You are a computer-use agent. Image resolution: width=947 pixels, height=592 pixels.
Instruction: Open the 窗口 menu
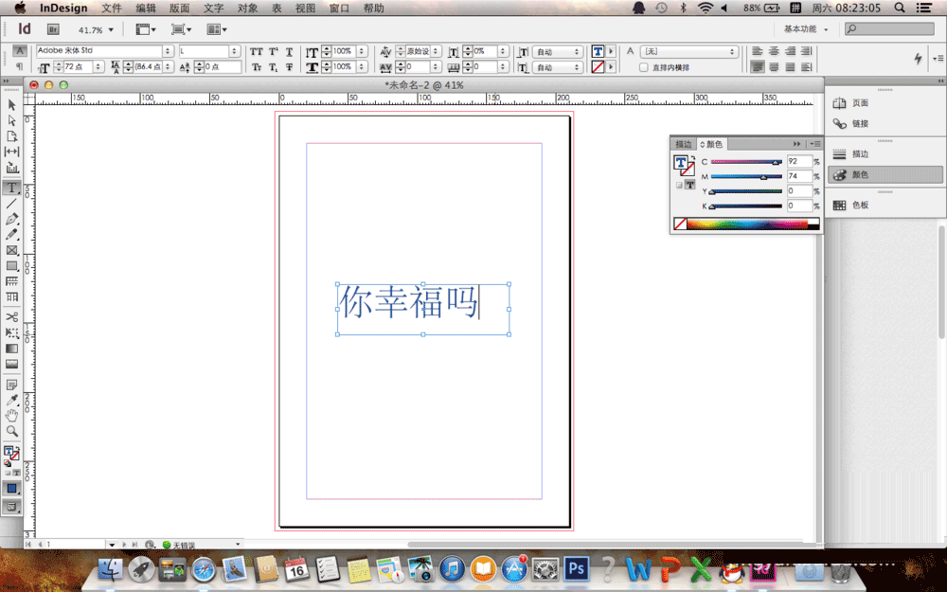click(x=337, y=8)
